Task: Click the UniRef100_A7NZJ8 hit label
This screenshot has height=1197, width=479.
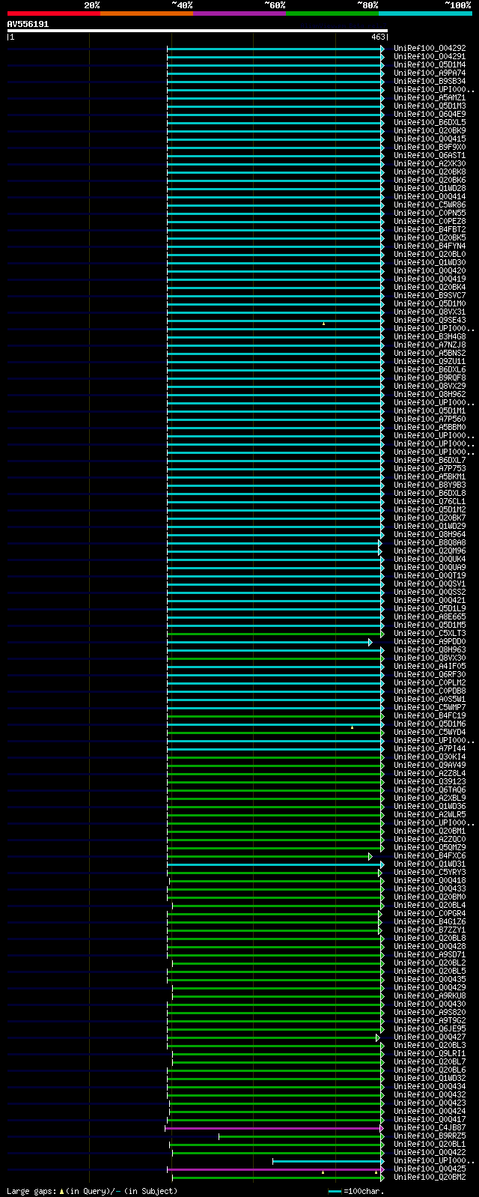Action: [x=430, y=345]
